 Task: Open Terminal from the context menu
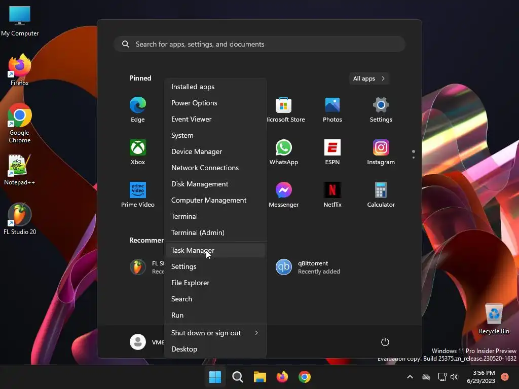click(x=215, y=216)
